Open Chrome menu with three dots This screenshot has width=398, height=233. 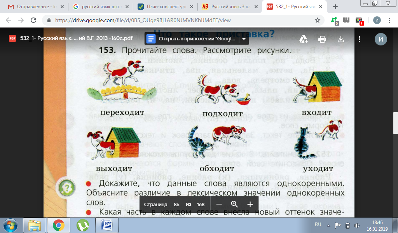tap(389, 20)
